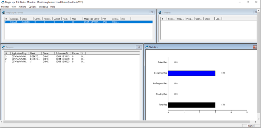Click the PID column header
This screenshot has width=261, height=128.
[106, 19]
